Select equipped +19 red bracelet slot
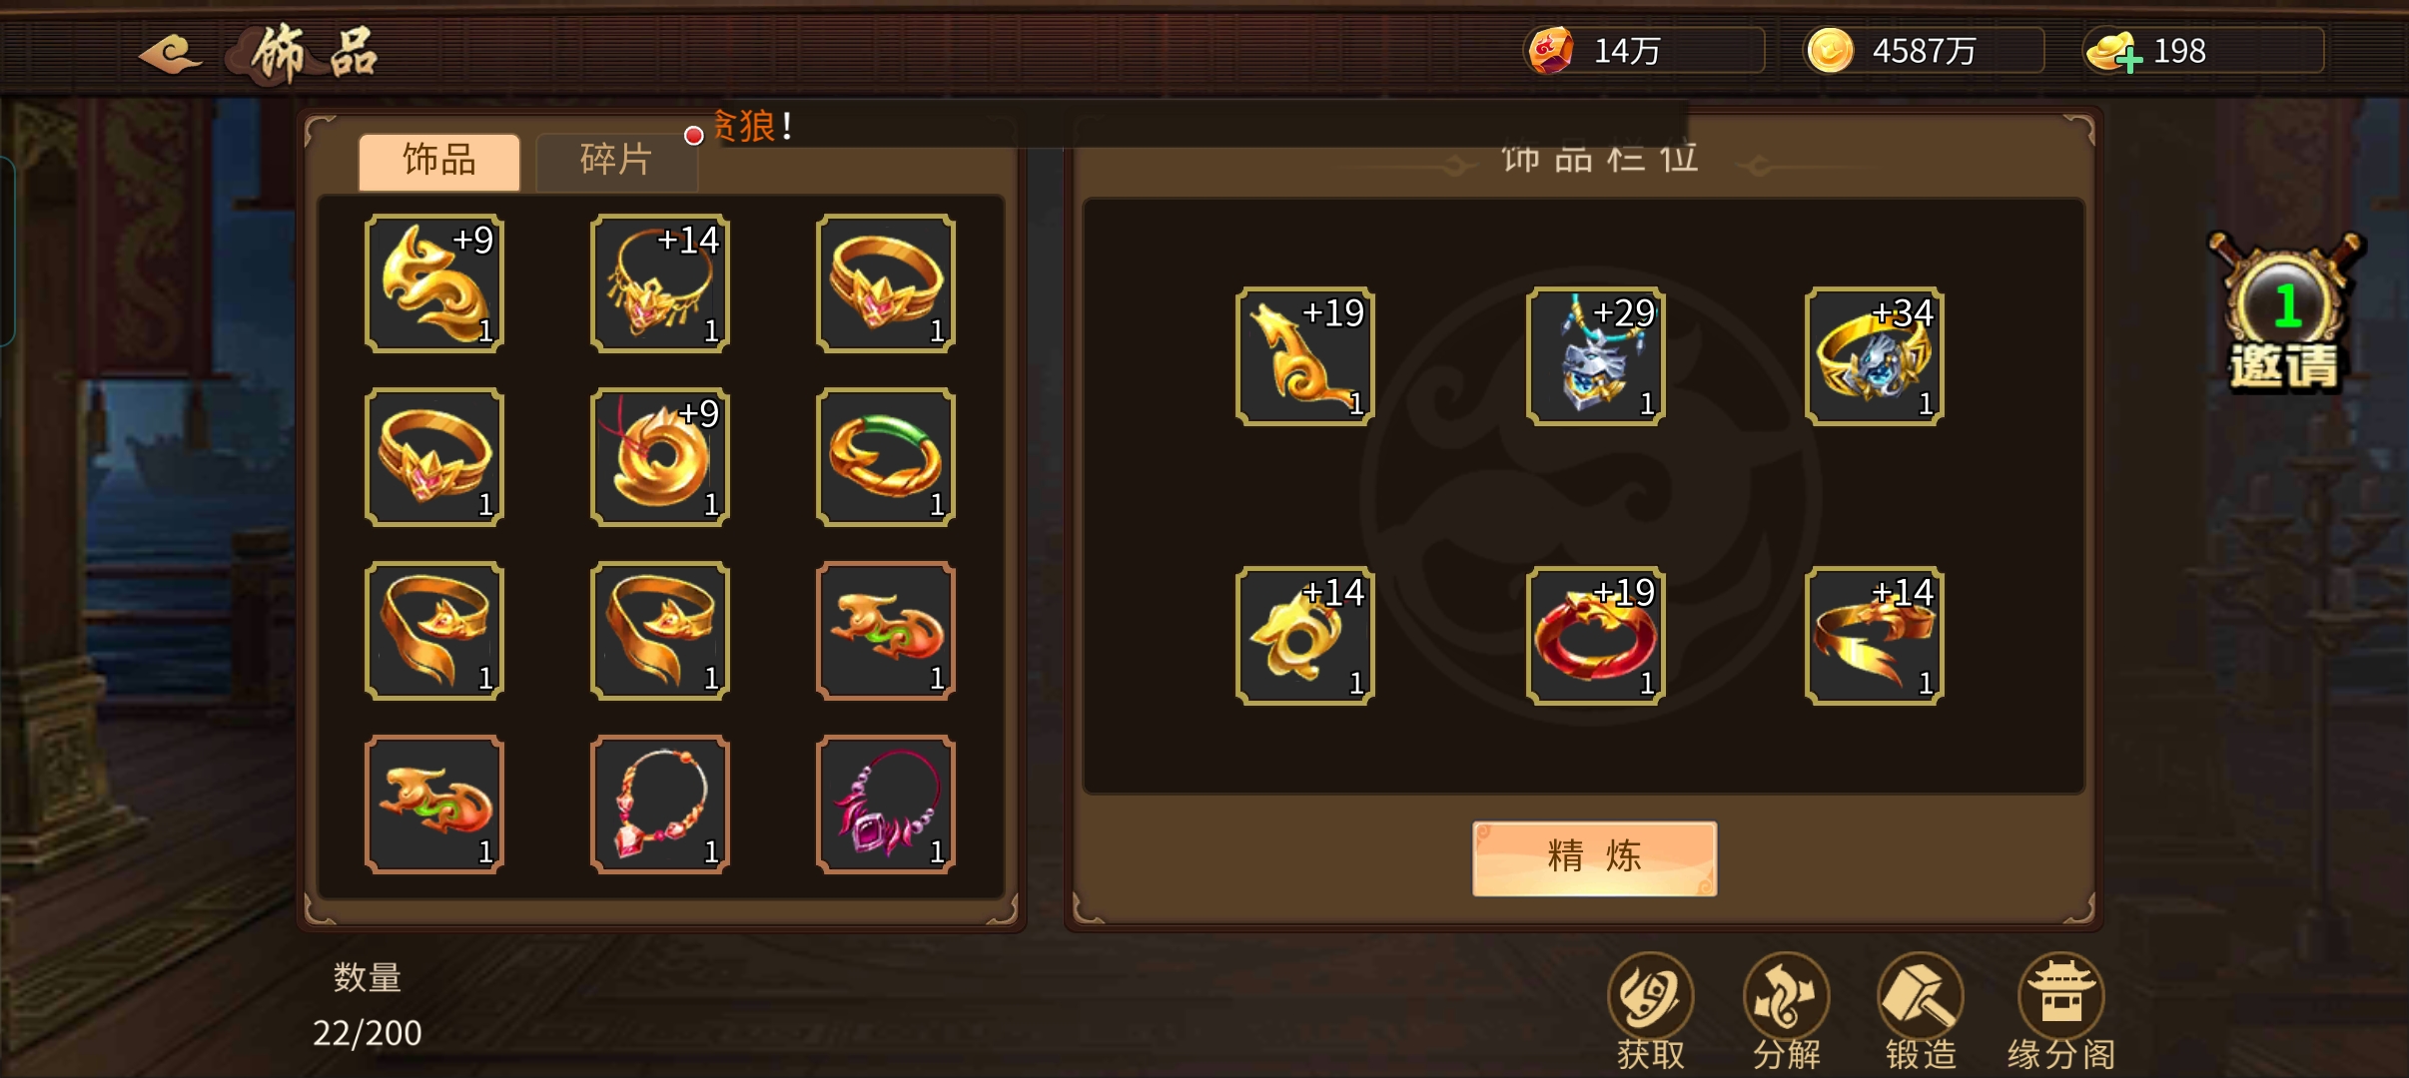Image resolution: width=2409 pixels, height=1078 pixels. 1595,636
